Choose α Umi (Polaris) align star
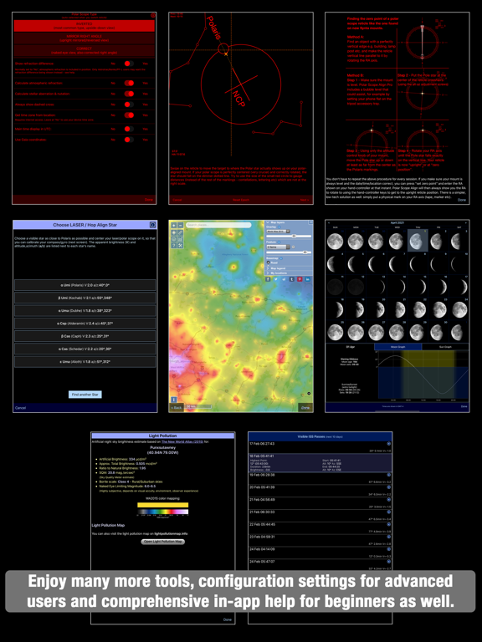The image size is (482, 642). [85, 284]
